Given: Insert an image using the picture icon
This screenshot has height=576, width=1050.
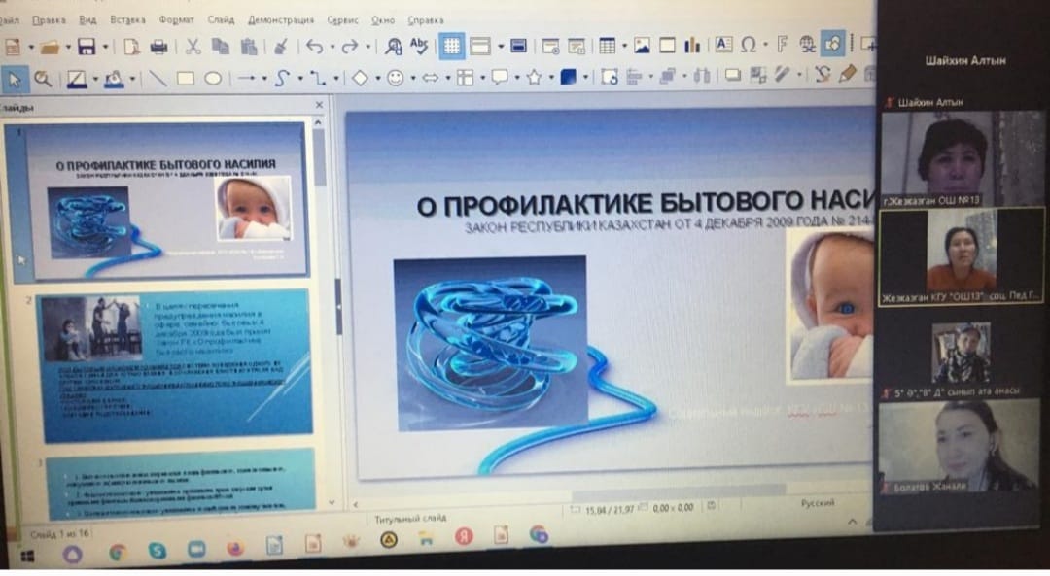Looking at the screenshot, I should pyautogui.click(x=642, y=45).
